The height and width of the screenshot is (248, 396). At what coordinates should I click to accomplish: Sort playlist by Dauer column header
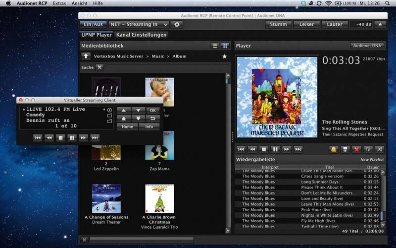[373, 167]
